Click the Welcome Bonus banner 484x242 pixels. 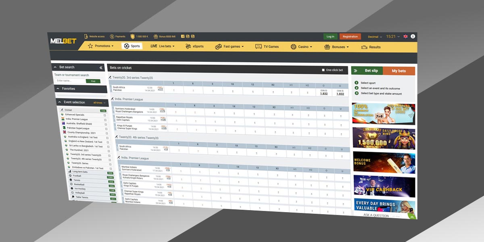click(x=384, y=162)
